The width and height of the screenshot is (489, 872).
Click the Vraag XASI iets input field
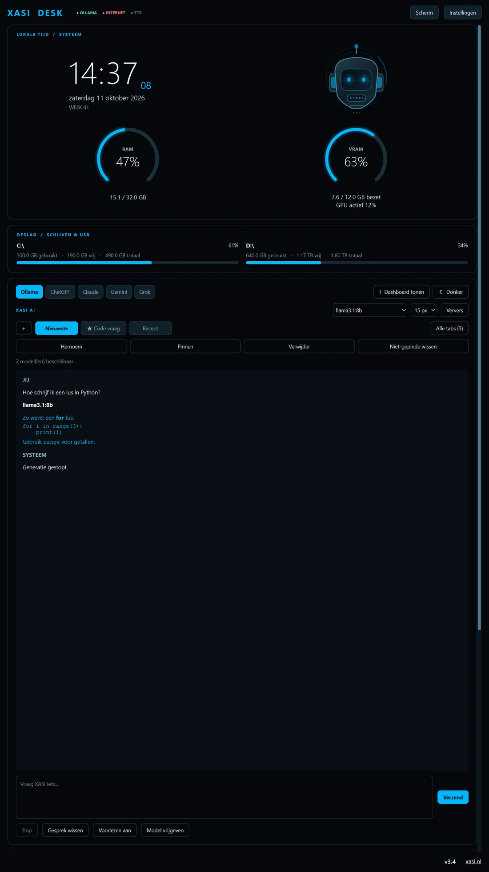pos(224,797)
